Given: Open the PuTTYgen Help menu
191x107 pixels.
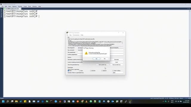Looking at the screenshot, I should tap(82, 35).
